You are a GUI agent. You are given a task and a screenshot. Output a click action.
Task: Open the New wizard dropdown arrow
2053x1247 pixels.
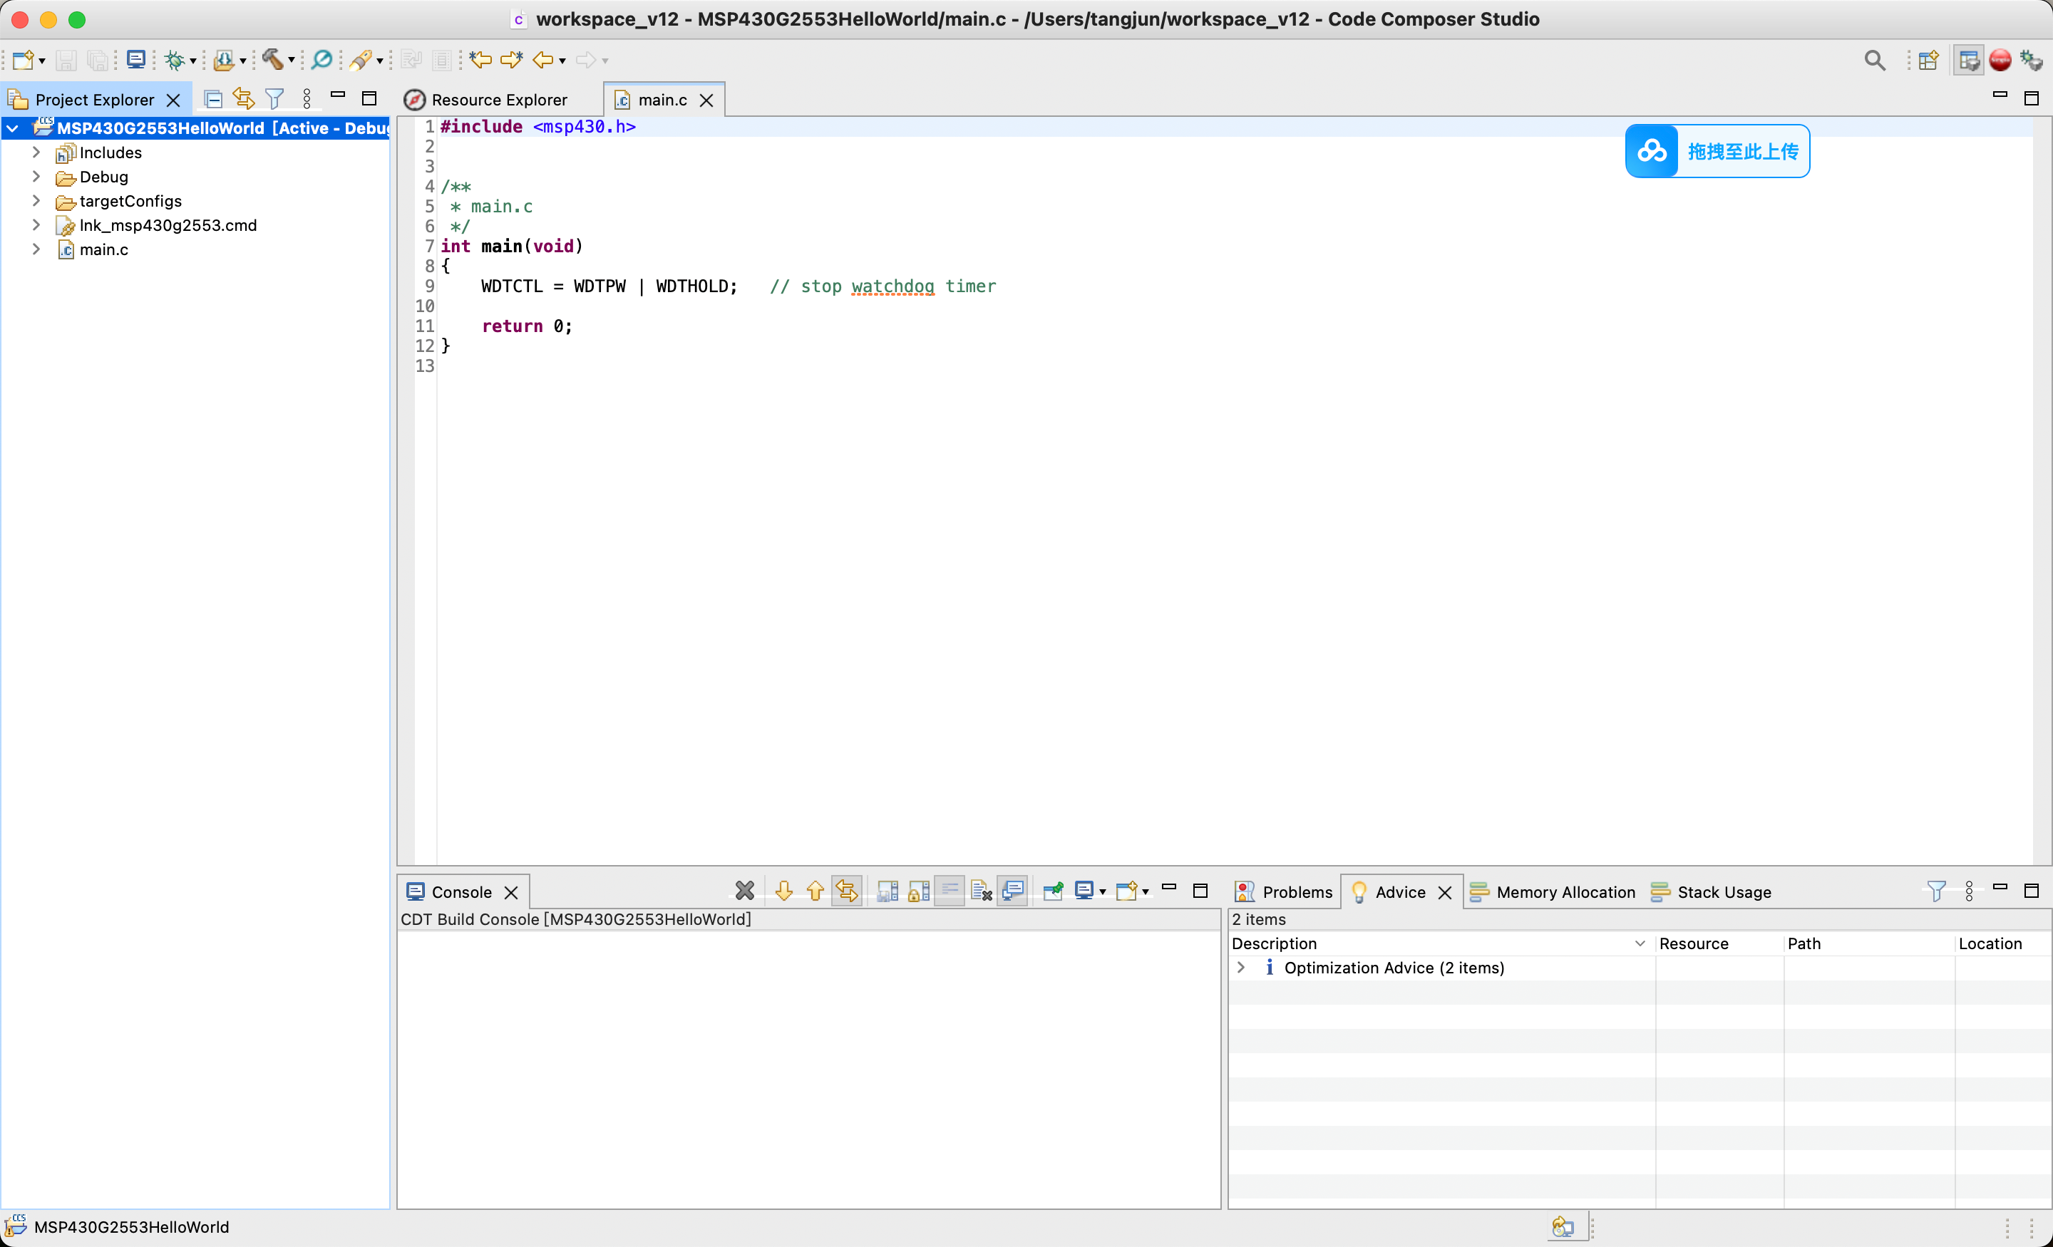pos(41,61)
